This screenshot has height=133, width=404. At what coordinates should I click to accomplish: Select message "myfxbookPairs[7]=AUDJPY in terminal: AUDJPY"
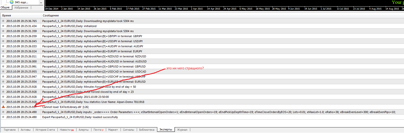pyautogui.click(x=93, y=46)
